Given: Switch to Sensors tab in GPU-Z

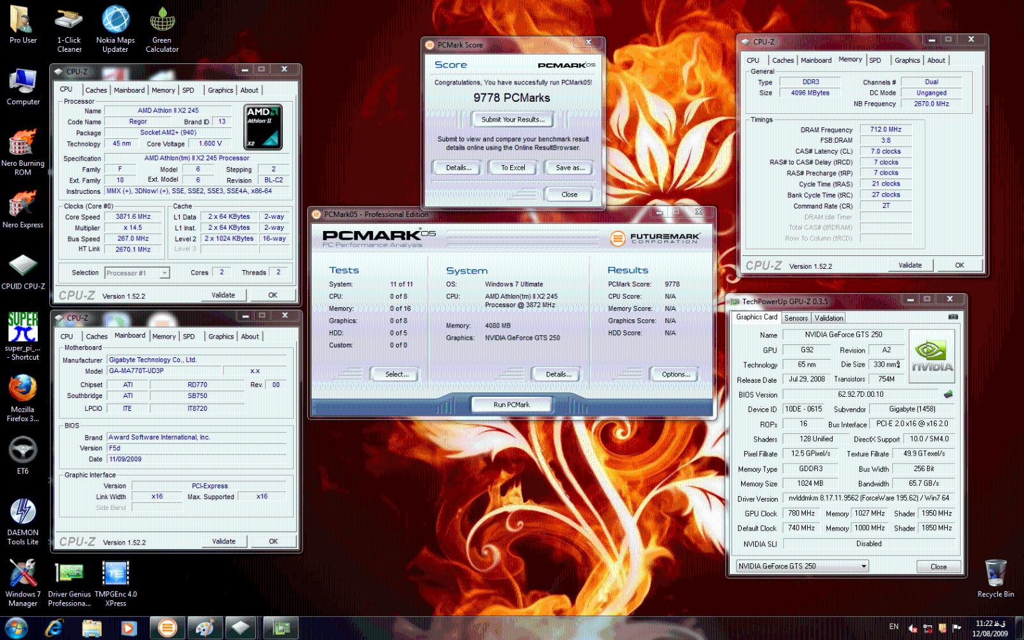Looking at the screenshot, I should click(x=796, y=318).
